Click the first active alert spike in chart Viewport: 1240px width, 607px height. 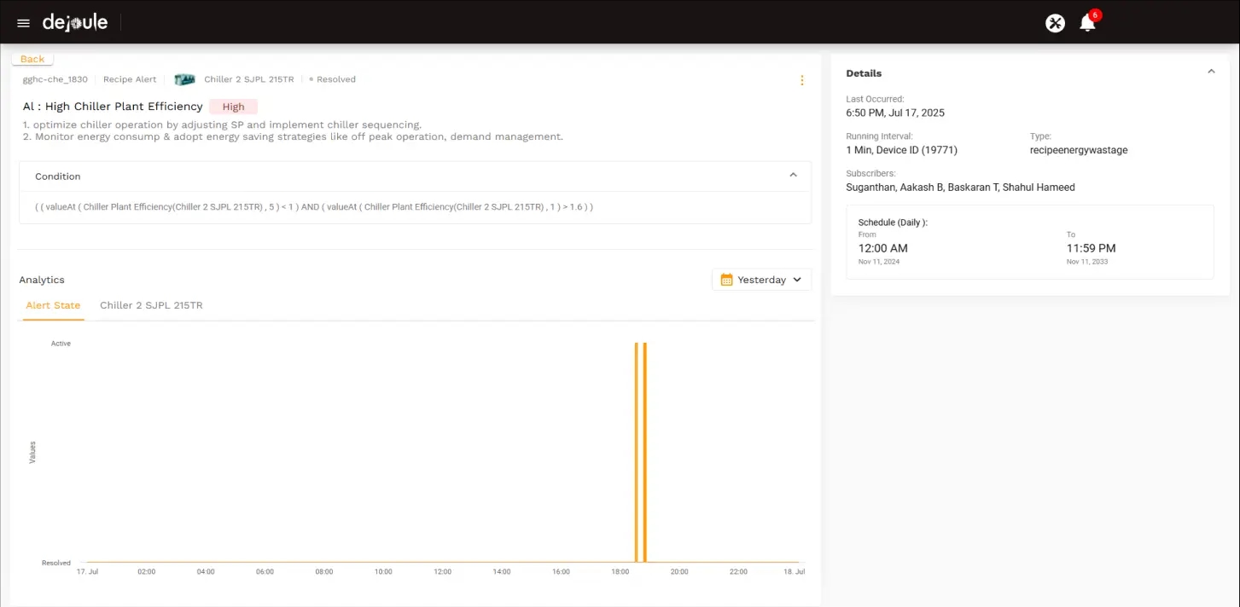[636, 452]
